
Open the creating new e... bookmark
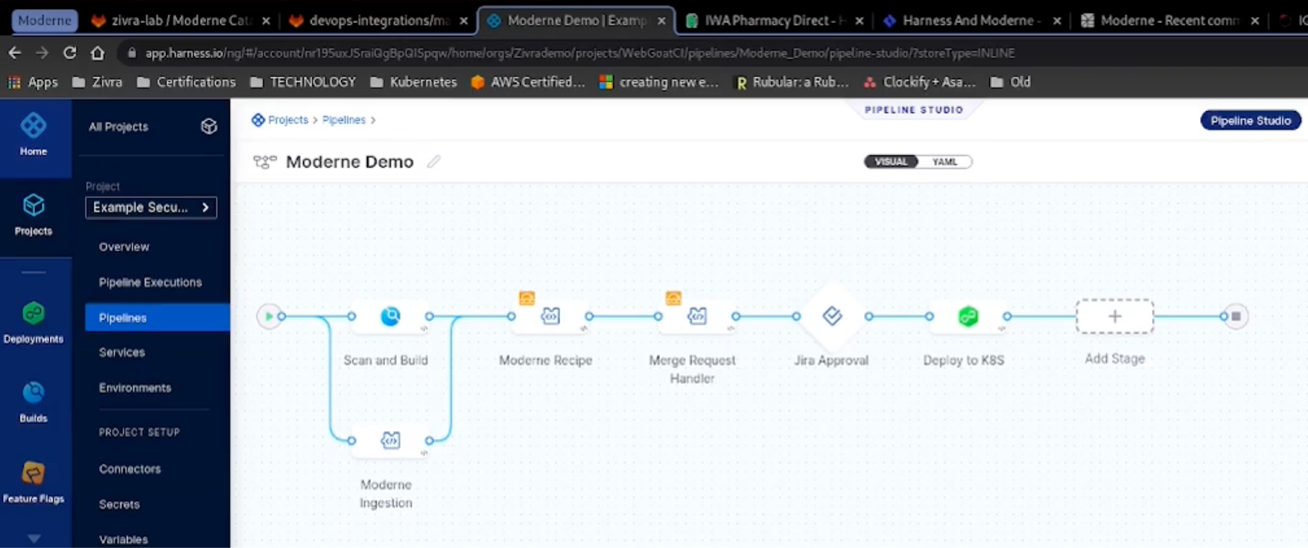tap(659, 82)
